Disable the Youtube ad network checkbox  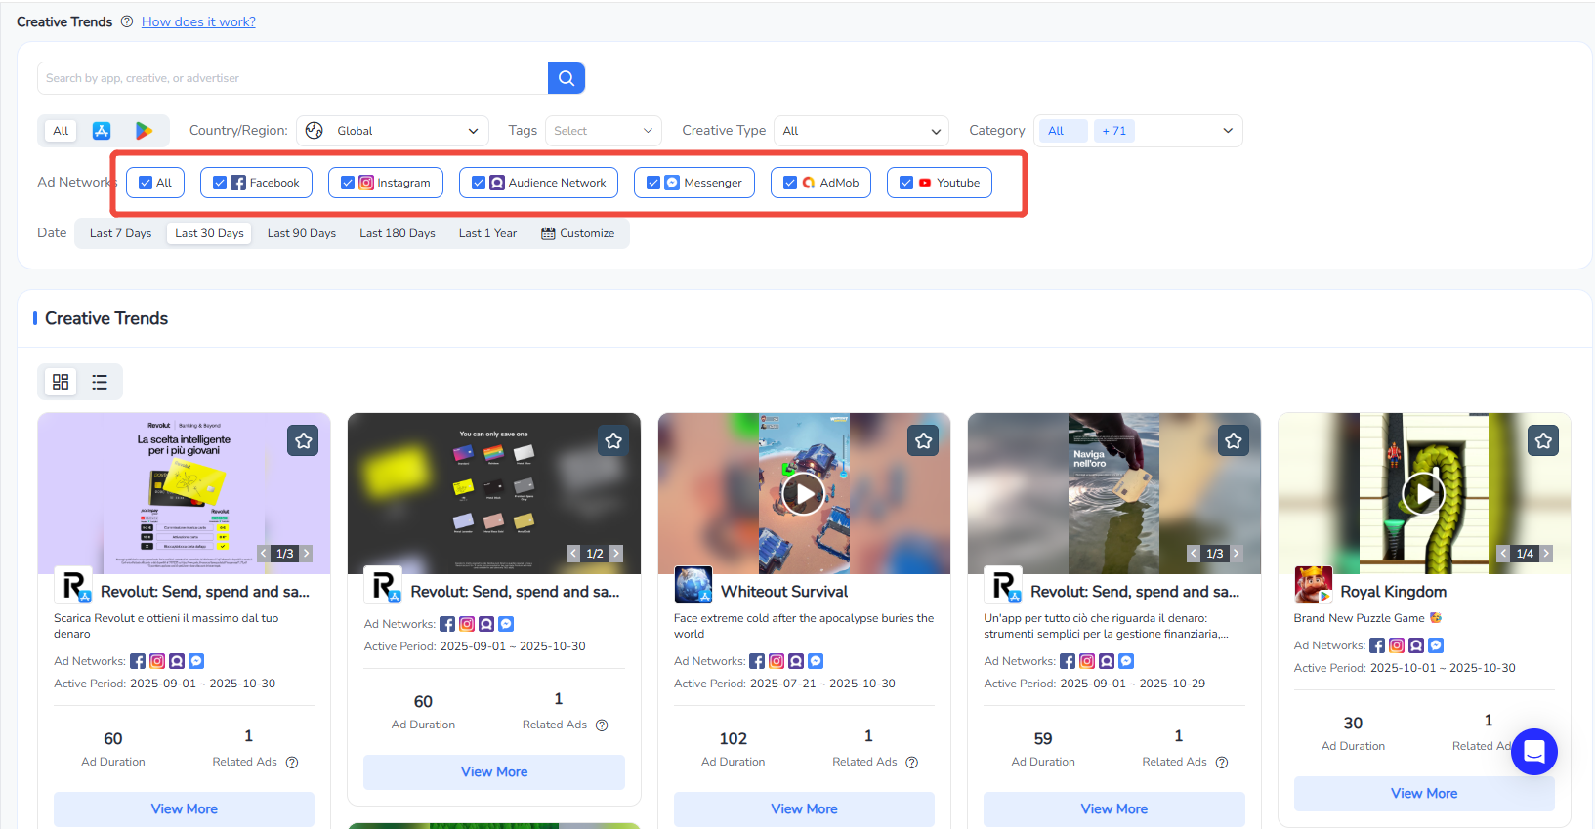[x=906, y=183]
